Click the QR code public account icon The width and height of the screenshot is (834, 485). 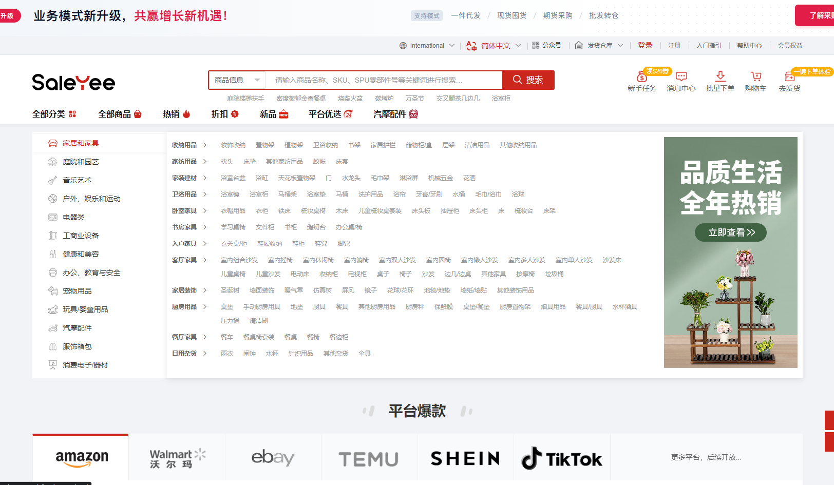coord(536,45)
